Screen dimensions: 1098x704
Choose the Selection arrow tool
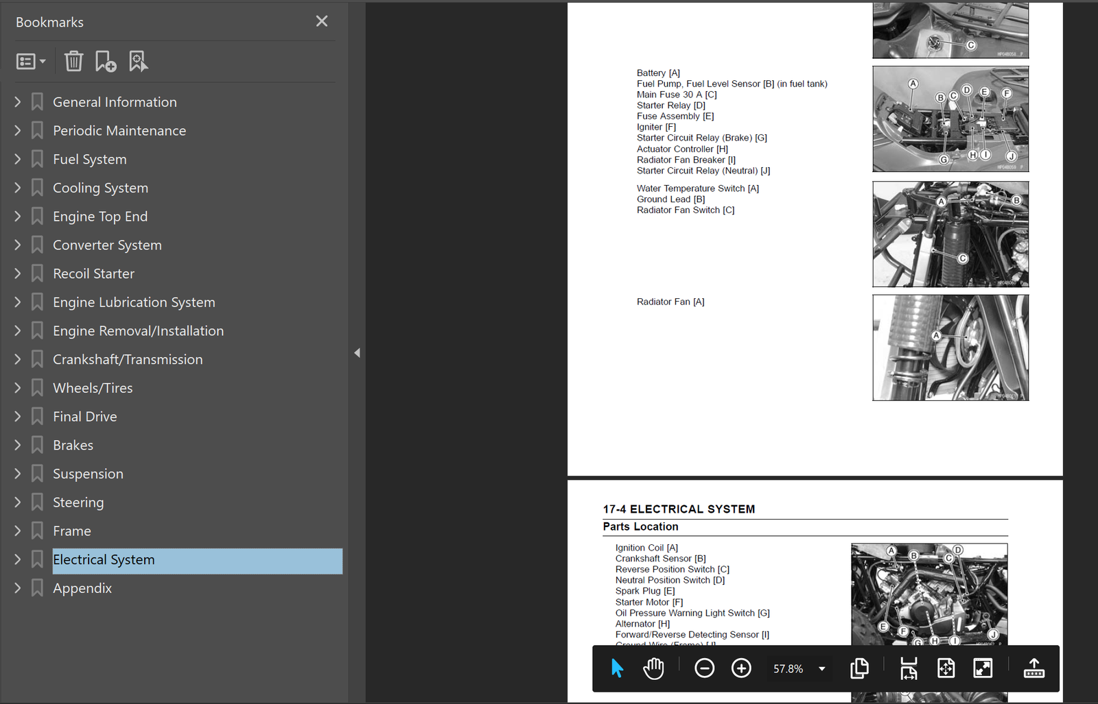click(617, 668)
